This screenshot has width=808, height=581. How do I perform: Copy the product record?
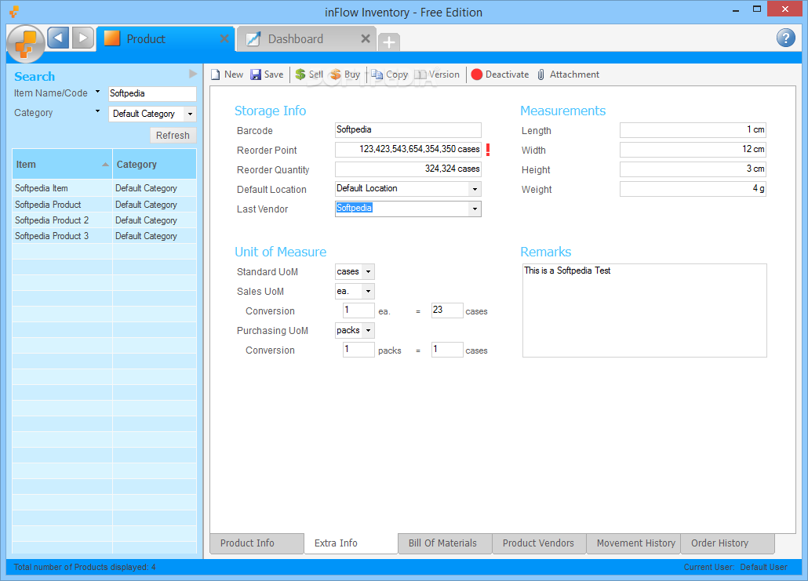pos(390,74)
